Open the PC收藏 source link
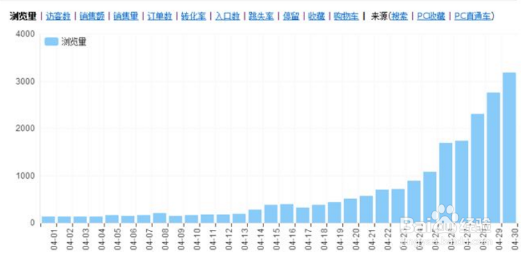 pyautogui.click(x=431, y=16)
